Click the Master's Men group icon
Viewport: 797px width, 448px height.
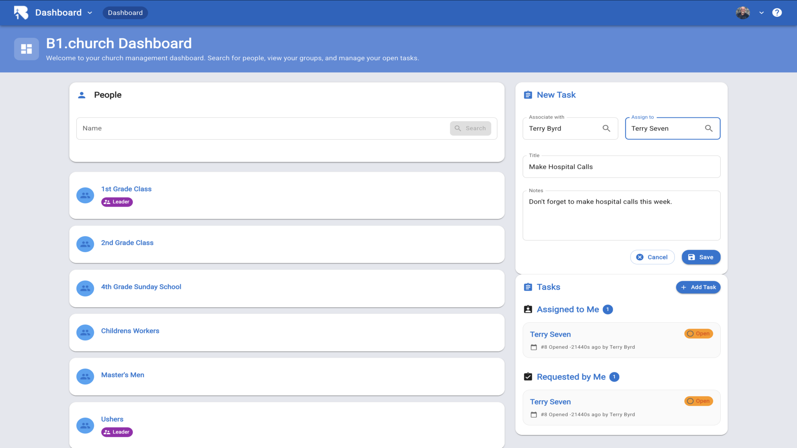coord(85,377)
